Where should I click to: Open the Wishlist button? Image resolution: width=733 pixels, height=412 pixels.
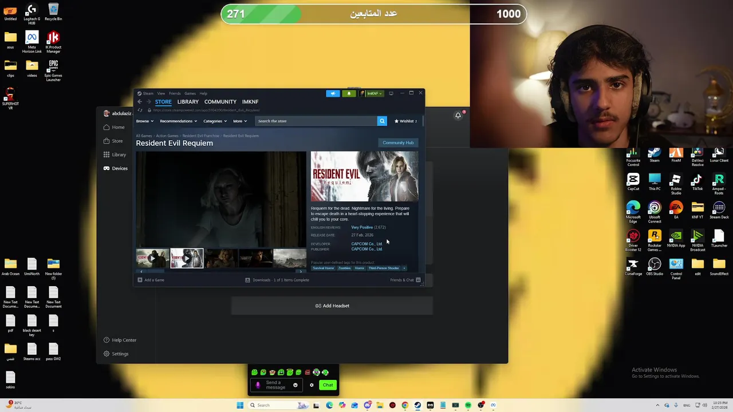(x=405, y=121)
